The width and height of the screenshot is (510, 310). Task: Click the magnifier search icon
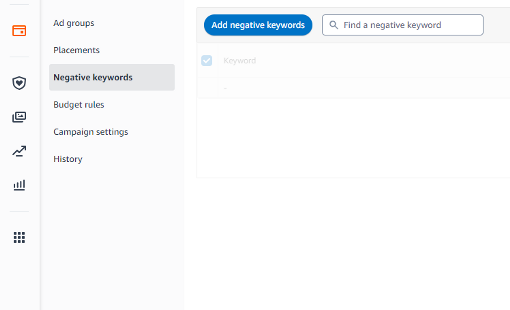click(334, 25)
